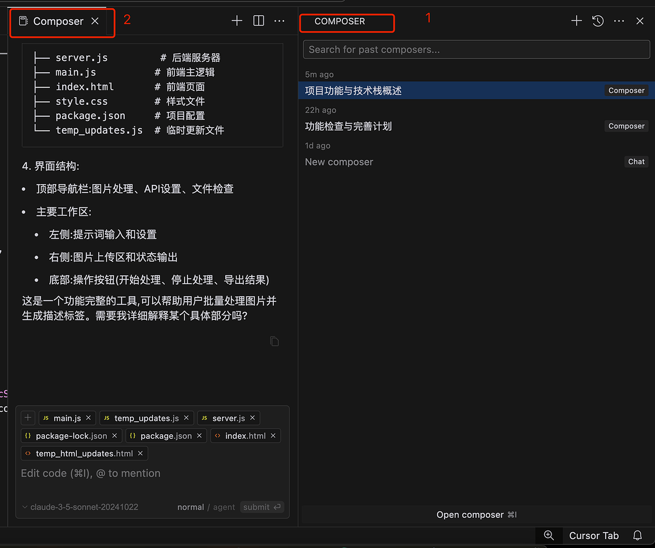The height and width of the screenshot is (548, 655).
Task: Click the Open composer button
Action: coord(476,515)
